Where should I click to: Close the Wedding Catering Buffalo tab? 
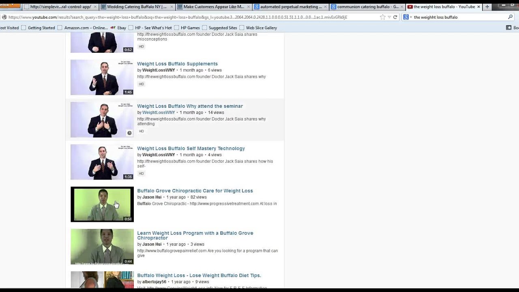click(172, 7)
